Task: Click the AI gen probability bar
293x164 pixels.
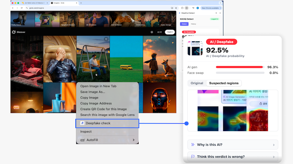Action: (240, 67)
